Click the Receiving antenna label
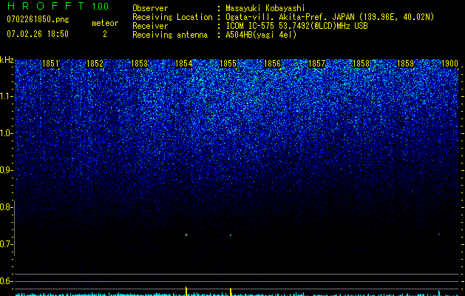Viewport: 465px width, 296px height. coord(170,35)
